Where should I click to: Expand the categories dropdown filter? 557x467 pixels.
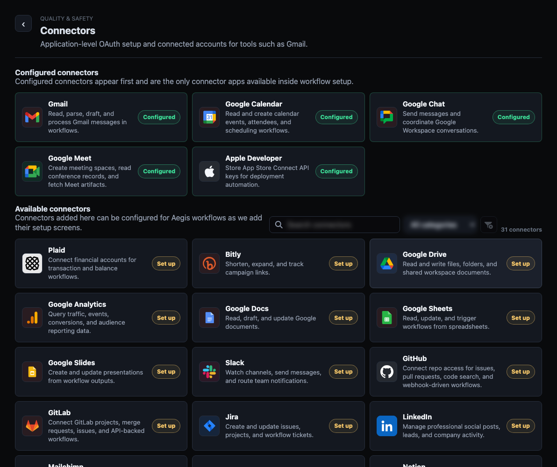tap(441, 225)
